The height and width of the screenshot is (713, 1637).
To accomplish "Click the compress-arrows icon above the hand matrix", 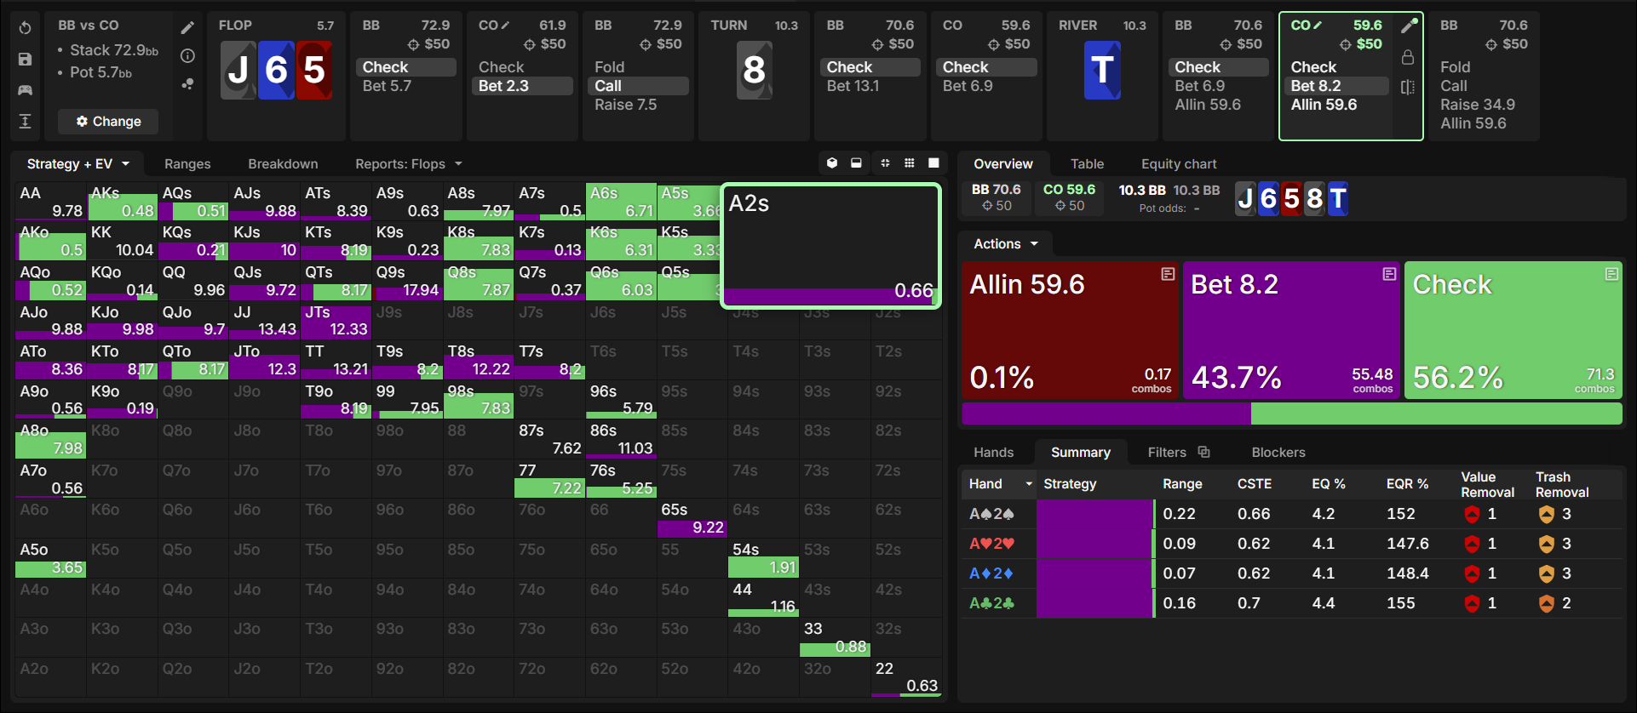I will click(x=885, y=163).
